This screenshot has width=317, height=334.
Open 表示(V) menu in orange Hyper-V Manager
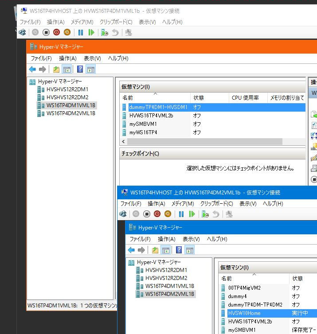(x=92, y=58)
